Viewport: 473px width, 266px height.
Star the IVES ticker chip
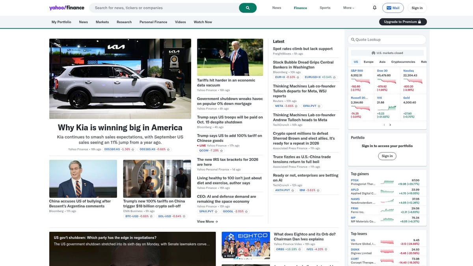(x=326, y=249)
